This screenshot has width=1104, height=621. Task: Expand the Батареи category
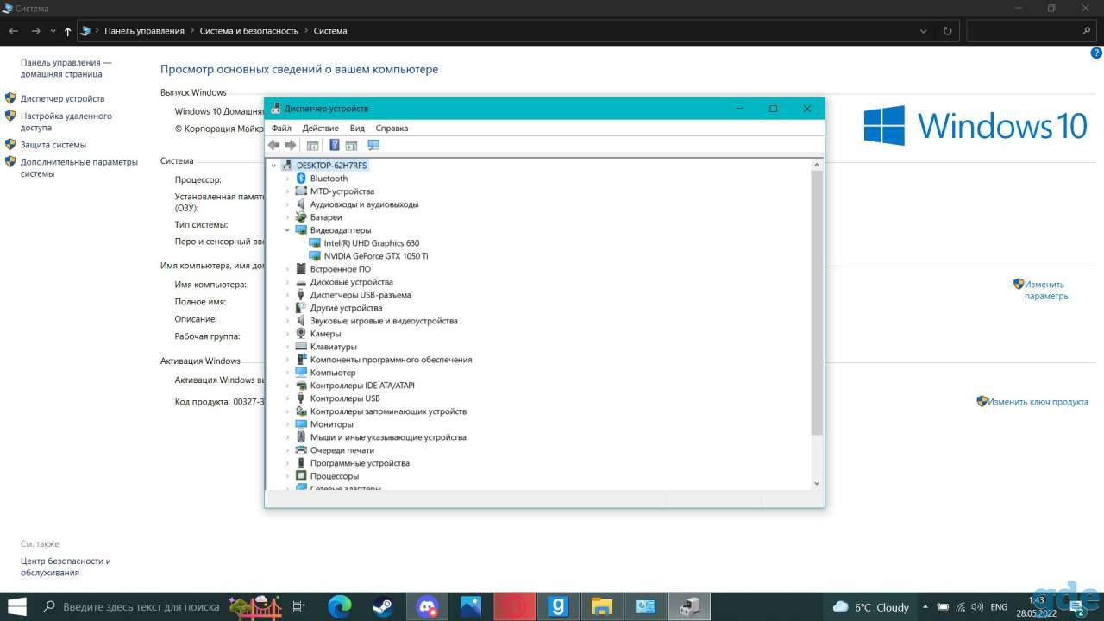coord(288,217)
